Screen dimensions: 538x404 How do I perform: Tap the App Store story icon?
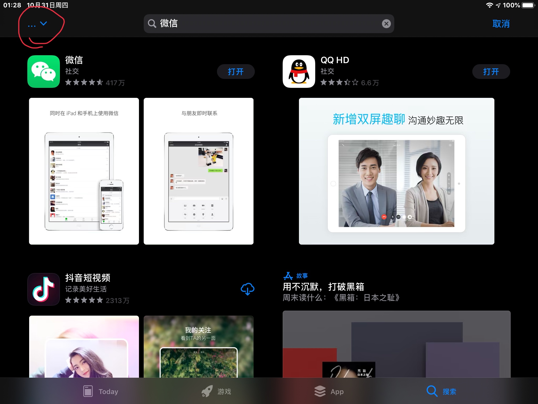click(x=288, y=276)
